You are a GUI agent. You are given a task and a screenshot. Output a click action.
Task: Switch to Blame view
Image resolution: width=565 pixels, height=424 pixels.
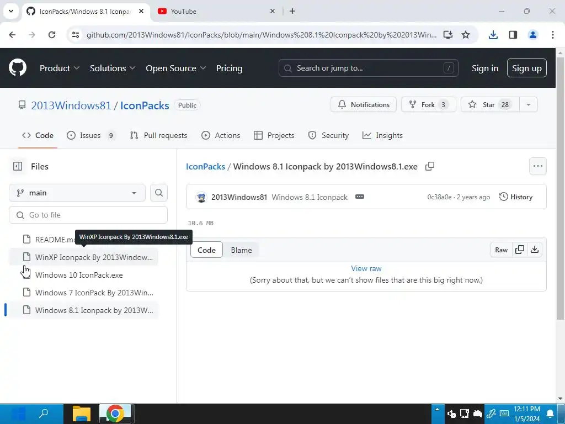242,250
